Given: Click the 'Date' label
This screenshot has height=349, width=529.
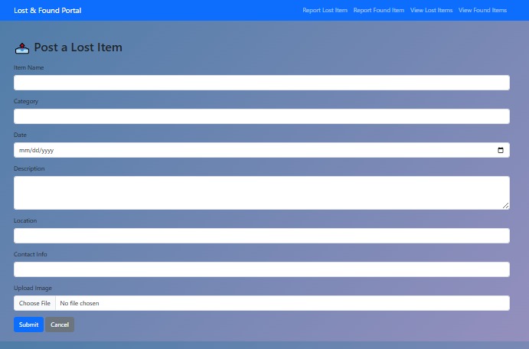Looking at the screenshot, I should pos(20,135).
